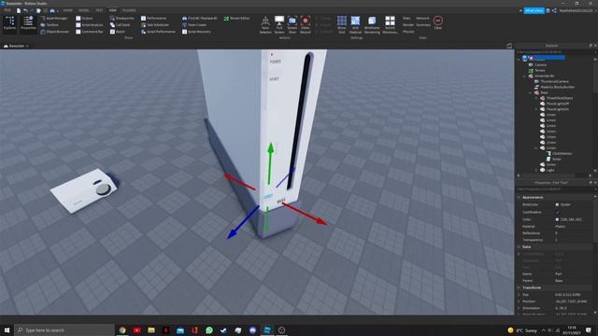Switch to the TEST ribbon tab
The height and width of the screenshot is (336, 598).
[x=99, y=10]
